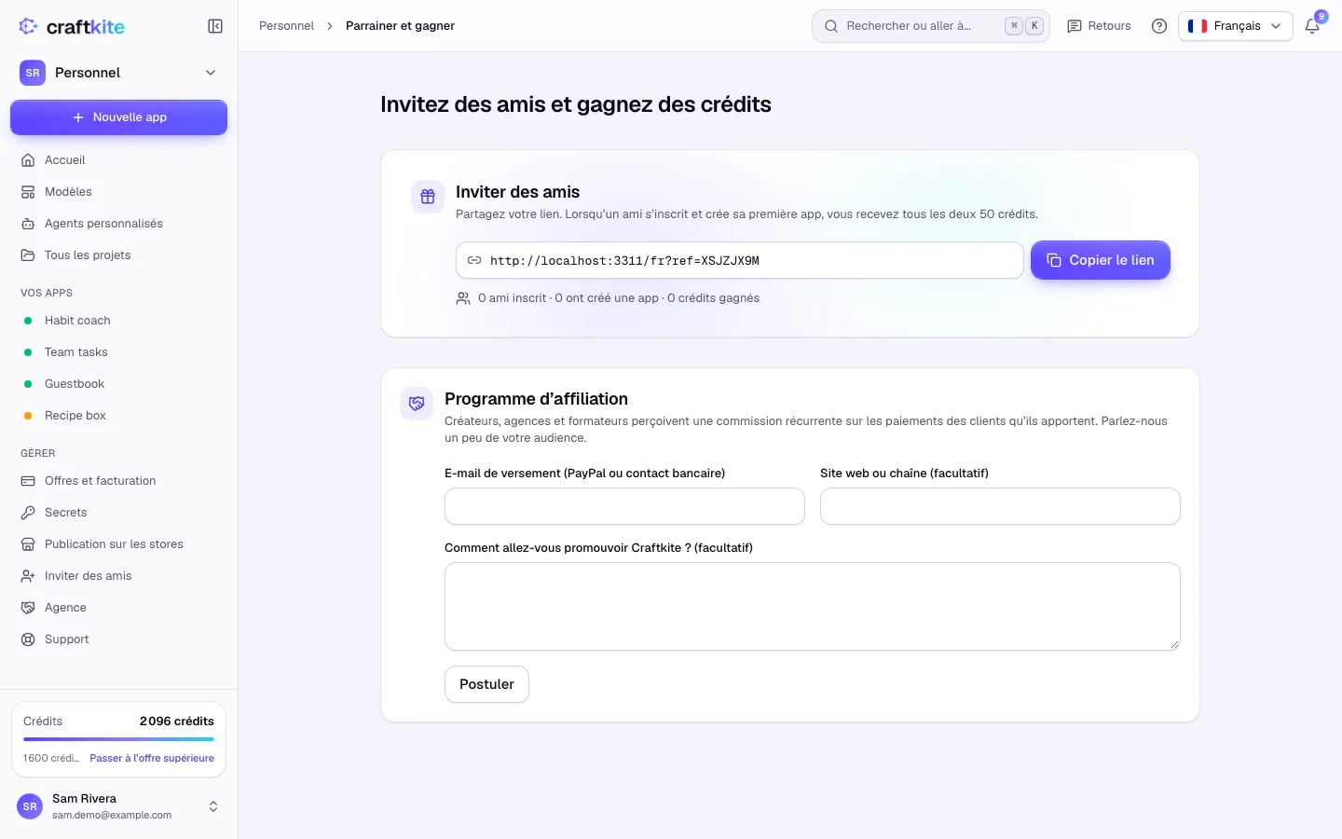Focus the Rechercher ou aller à search box
The image size is (1342, 839).
pos(931,26)
